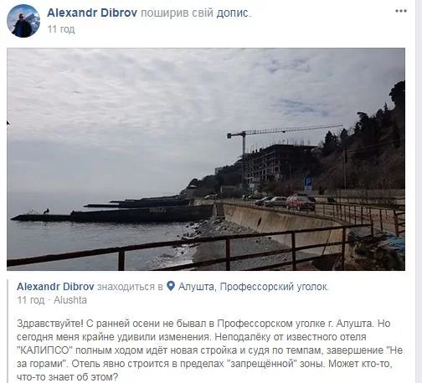This screenshot has height=383, width=422.
Task: Click the blue parking sign in the photo
Action: point(308,181)
